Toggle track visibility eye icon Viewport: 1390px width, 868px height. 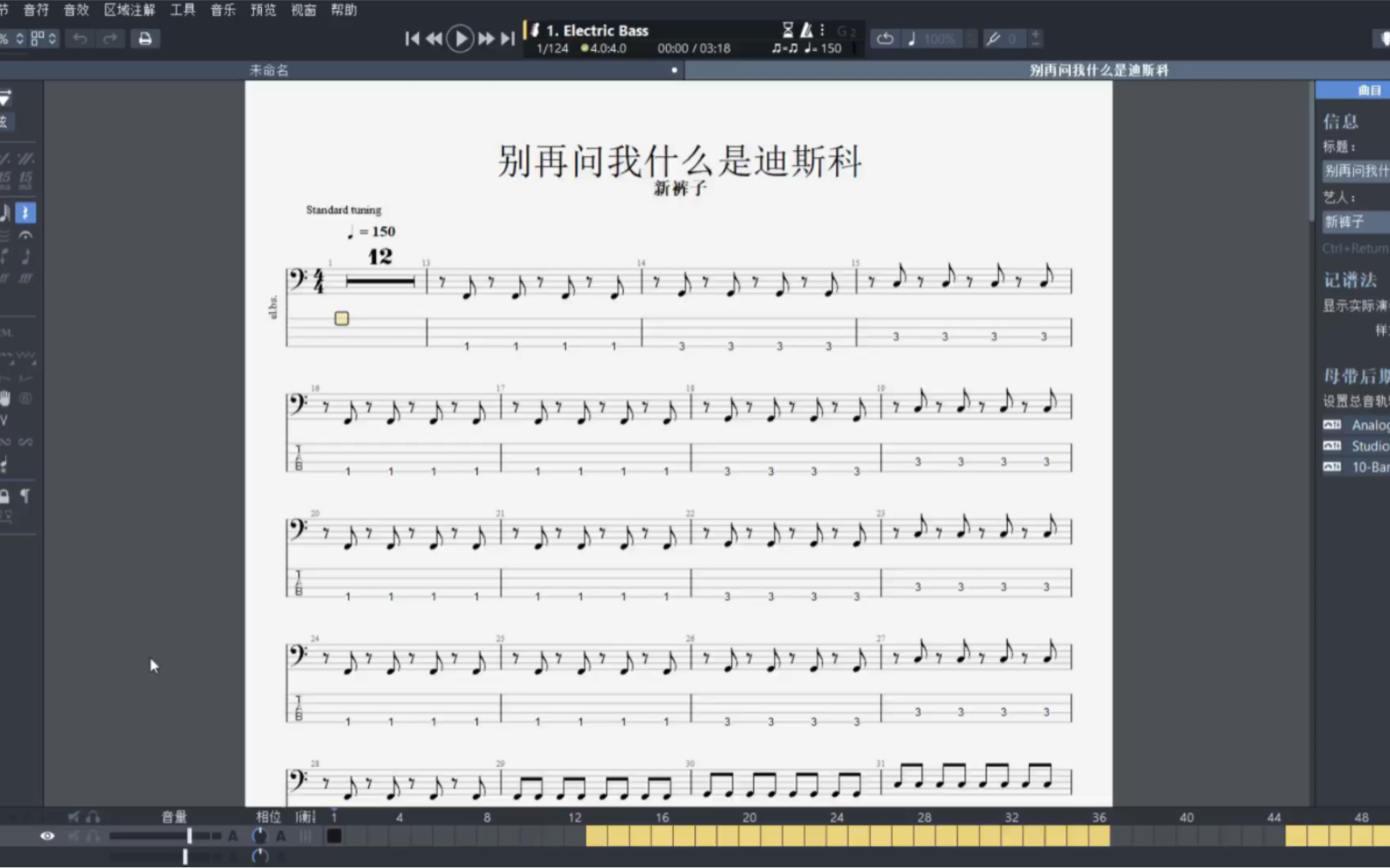click(x=47, y=836)
